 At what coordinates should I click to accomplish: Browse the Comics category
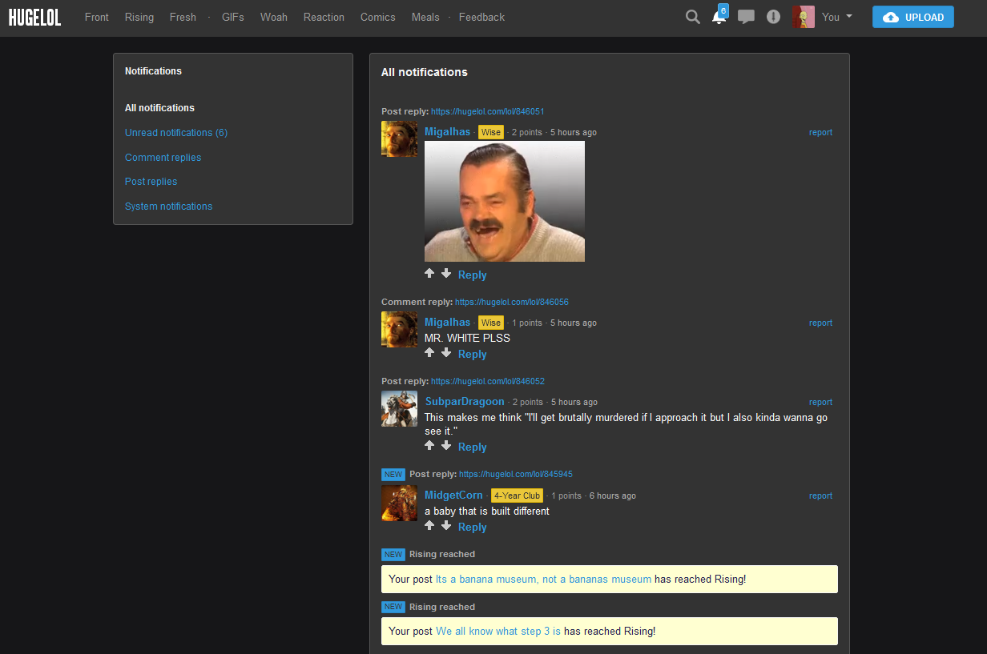(378, 17)
